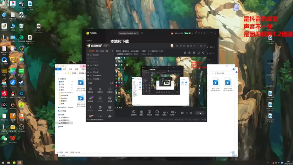Collapse the 工具箱 section circle button

pyautogui.click(x=112, y=83)
